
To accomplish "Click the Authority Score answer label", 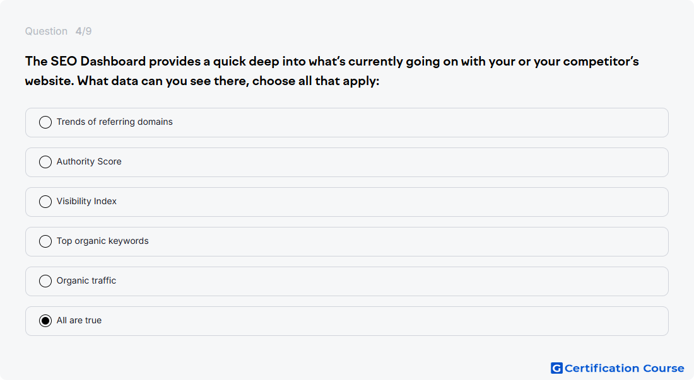I will coord(89,162).
